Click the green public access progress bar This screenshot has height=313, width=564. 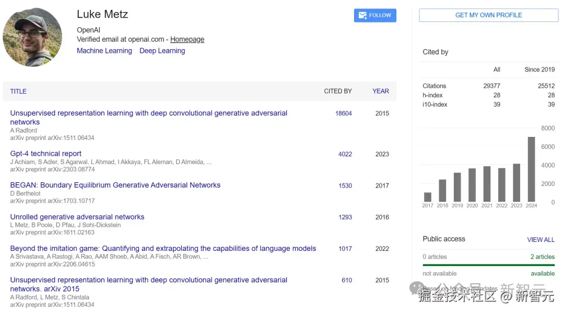(x=488, y=265)
